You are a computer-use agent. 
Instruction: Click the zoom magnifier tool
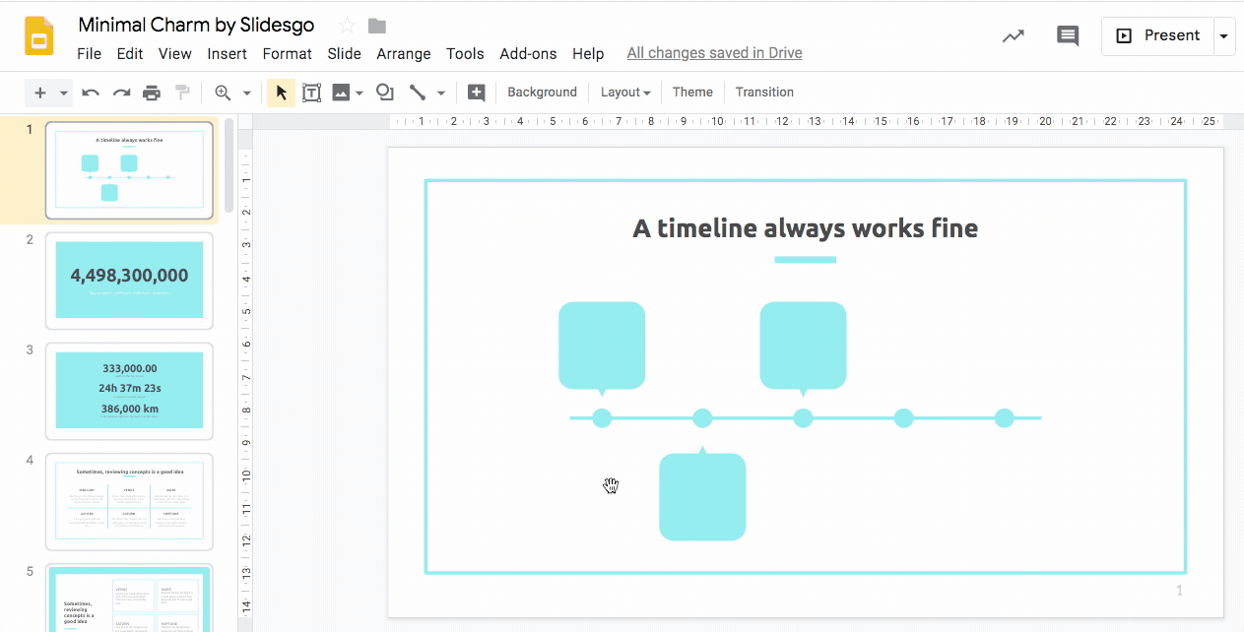pyautogui.click(x=224, y=93)
